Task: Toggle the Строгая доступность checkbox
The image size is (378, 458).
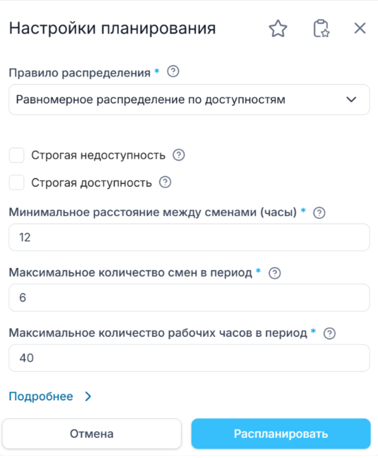Action: click(17, 183)
